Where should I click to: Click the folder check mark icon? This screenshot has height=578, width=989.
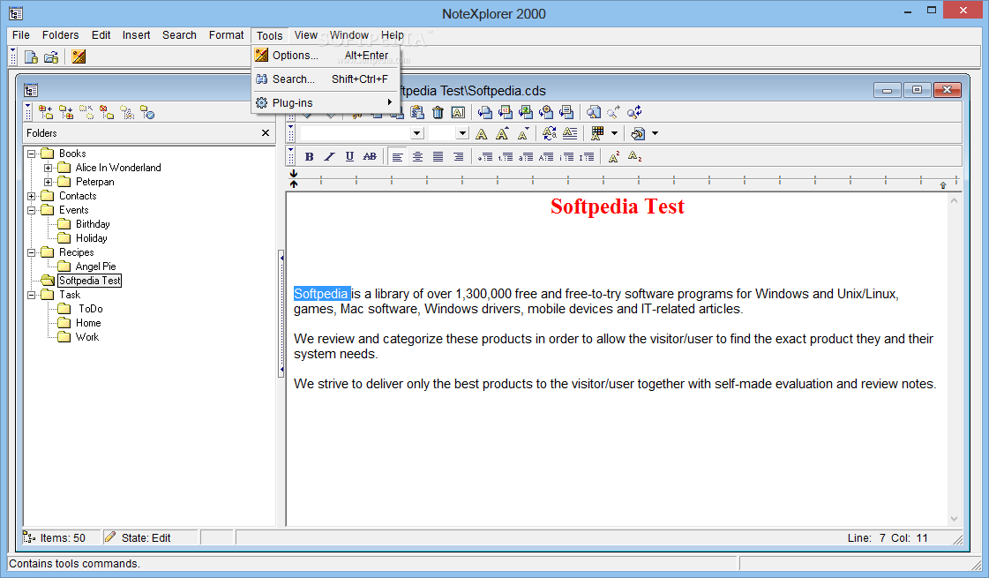tap(147, 112)
